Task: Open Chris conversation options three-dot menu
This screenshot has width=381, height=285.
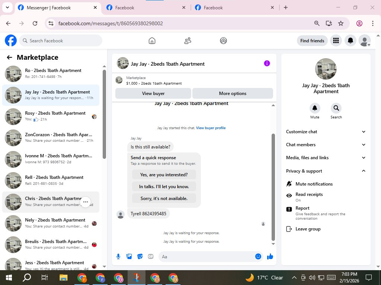Action: click(86, 202)
